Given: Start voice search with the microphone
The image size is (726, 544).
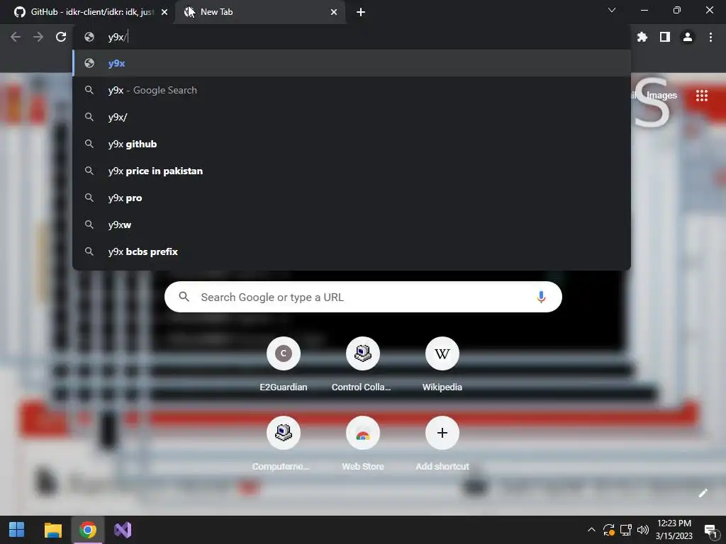Looking at the screenshot, I should pos(541,297).
